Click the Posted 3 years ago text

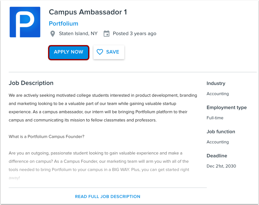tap(134, 33)
